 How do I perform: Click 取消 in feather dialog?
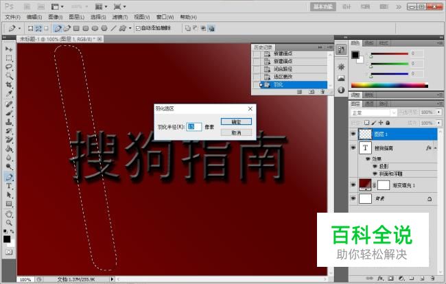tap(236, 132)
